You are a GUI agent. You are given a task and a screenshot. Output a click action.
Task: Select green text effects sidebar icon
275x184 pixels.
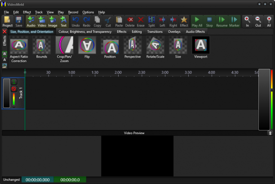pyautogui.click(x=4, y=54)
